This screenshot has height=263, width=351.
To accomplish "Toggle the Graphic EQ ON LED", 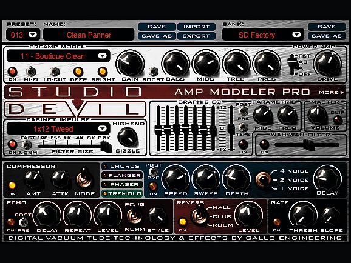I will click(243, 144).
